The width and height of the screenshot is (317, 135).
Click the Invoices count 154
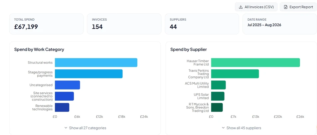[x=97, y=27]
